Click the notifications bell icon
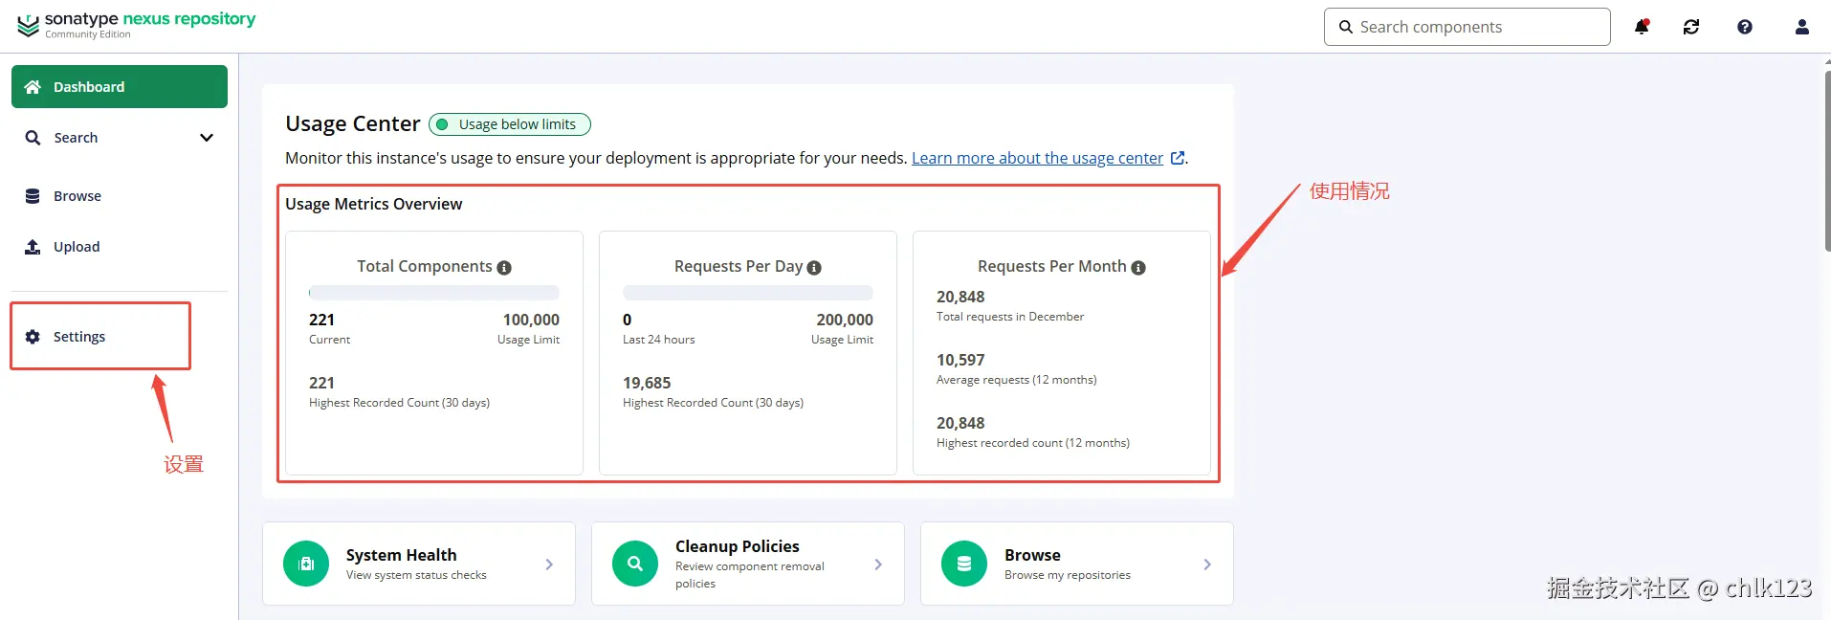Viewport: 1831px width, 620px height. click(1642, 27)
